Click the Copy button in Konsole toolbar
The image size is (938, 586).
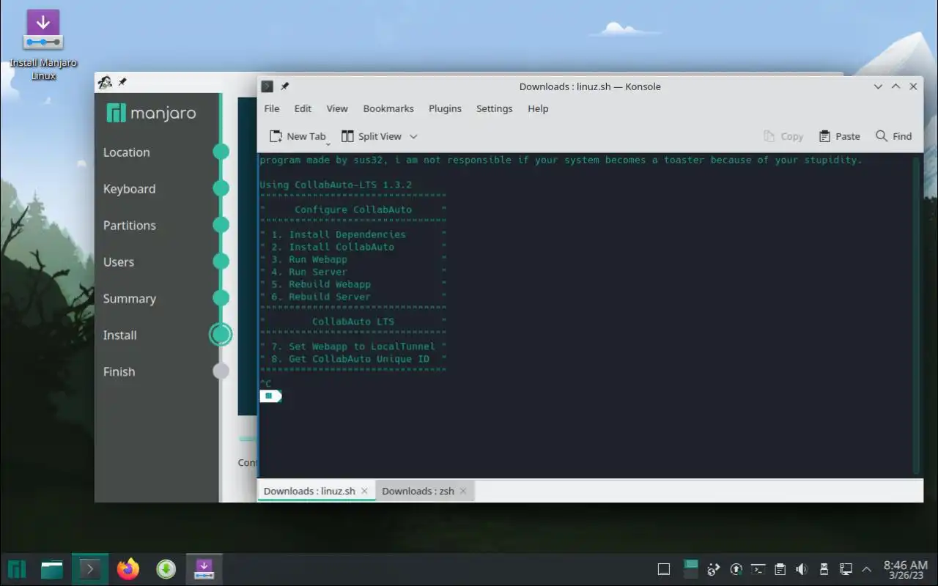pyautogui.click(x=783, y=136)
